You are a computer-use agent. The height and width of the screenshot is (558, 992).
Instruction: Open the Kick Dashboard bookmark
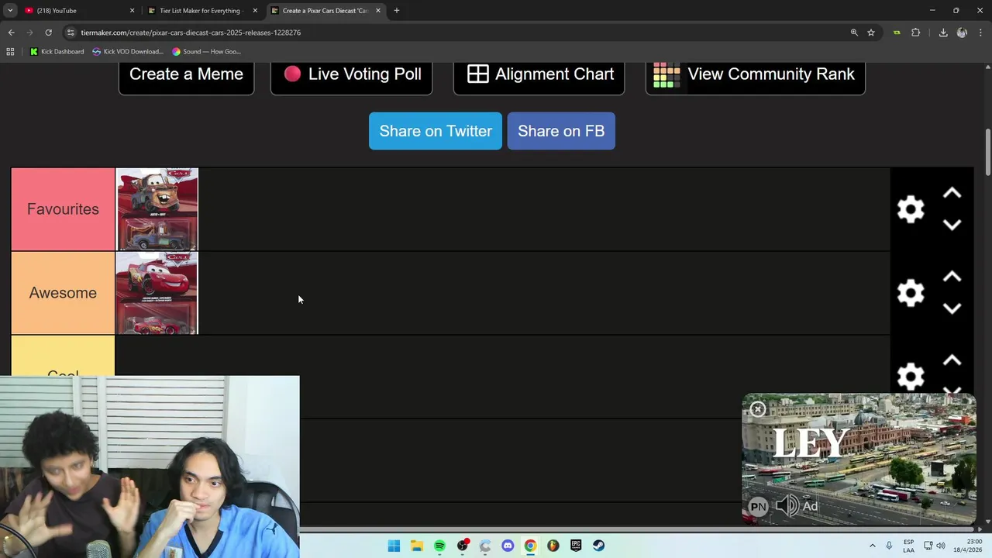click(57, 52)
